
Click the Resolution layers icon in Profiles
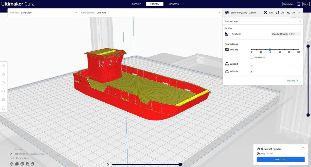point(226,34)
